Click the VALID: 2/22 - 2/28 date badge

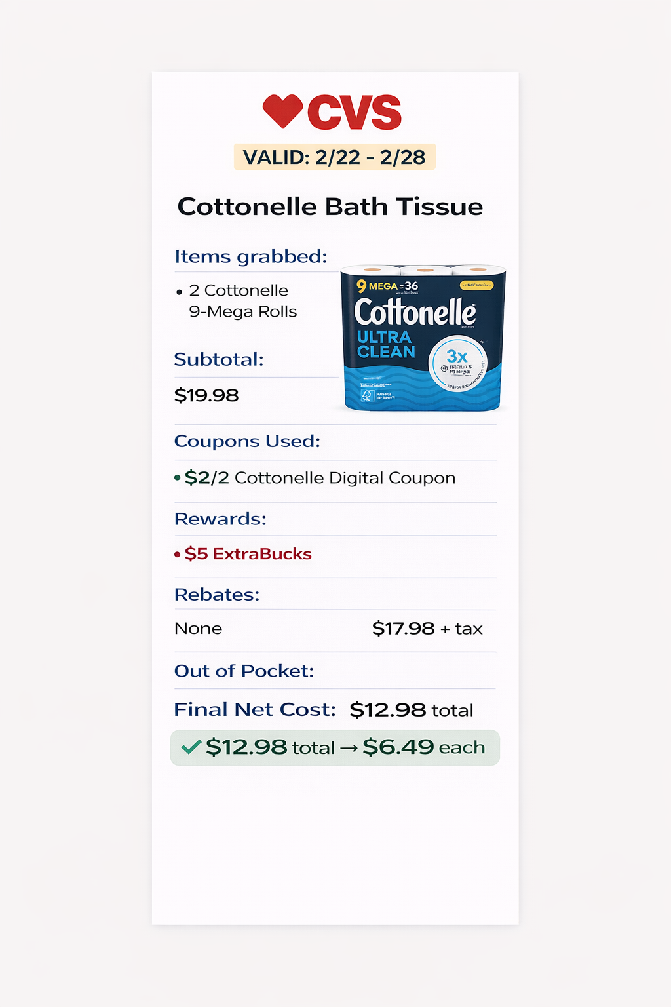[x=334, y=157]
